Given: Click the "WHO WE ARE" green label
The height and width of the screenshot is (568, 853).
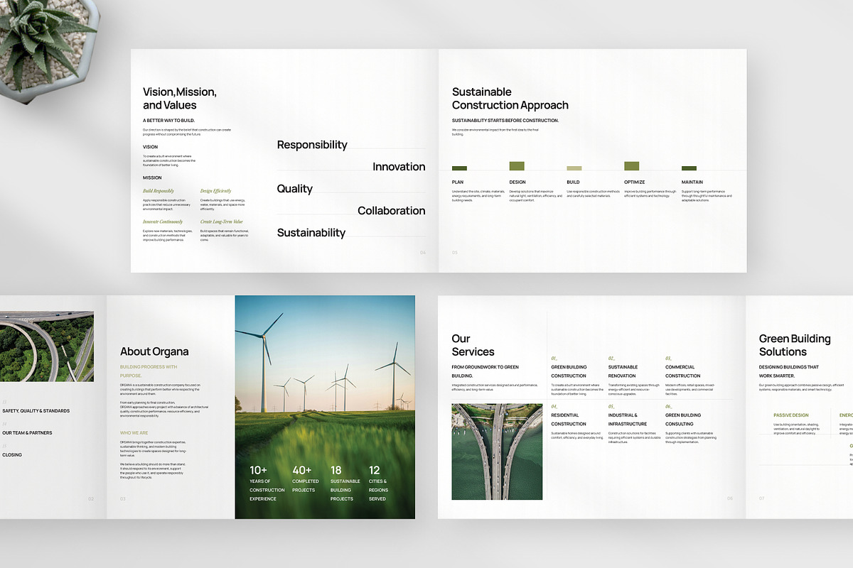Looking at the screenshot, I should click(134, 432).
